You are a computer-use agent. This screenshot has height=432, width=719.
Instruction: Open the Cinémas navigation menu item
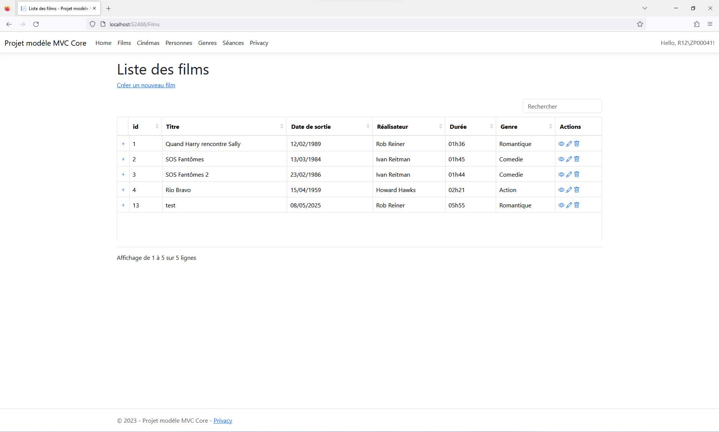(x=148, y=43)
